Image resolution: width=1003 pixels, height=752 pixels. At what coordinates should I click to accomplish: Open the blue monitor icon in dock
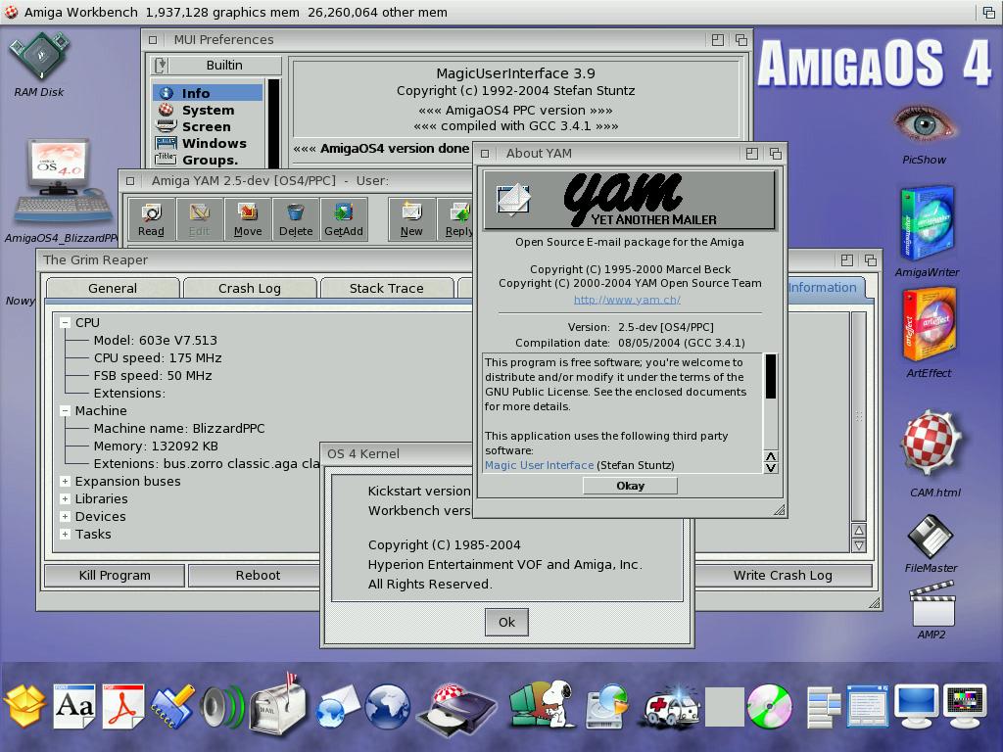click(916, 707)
